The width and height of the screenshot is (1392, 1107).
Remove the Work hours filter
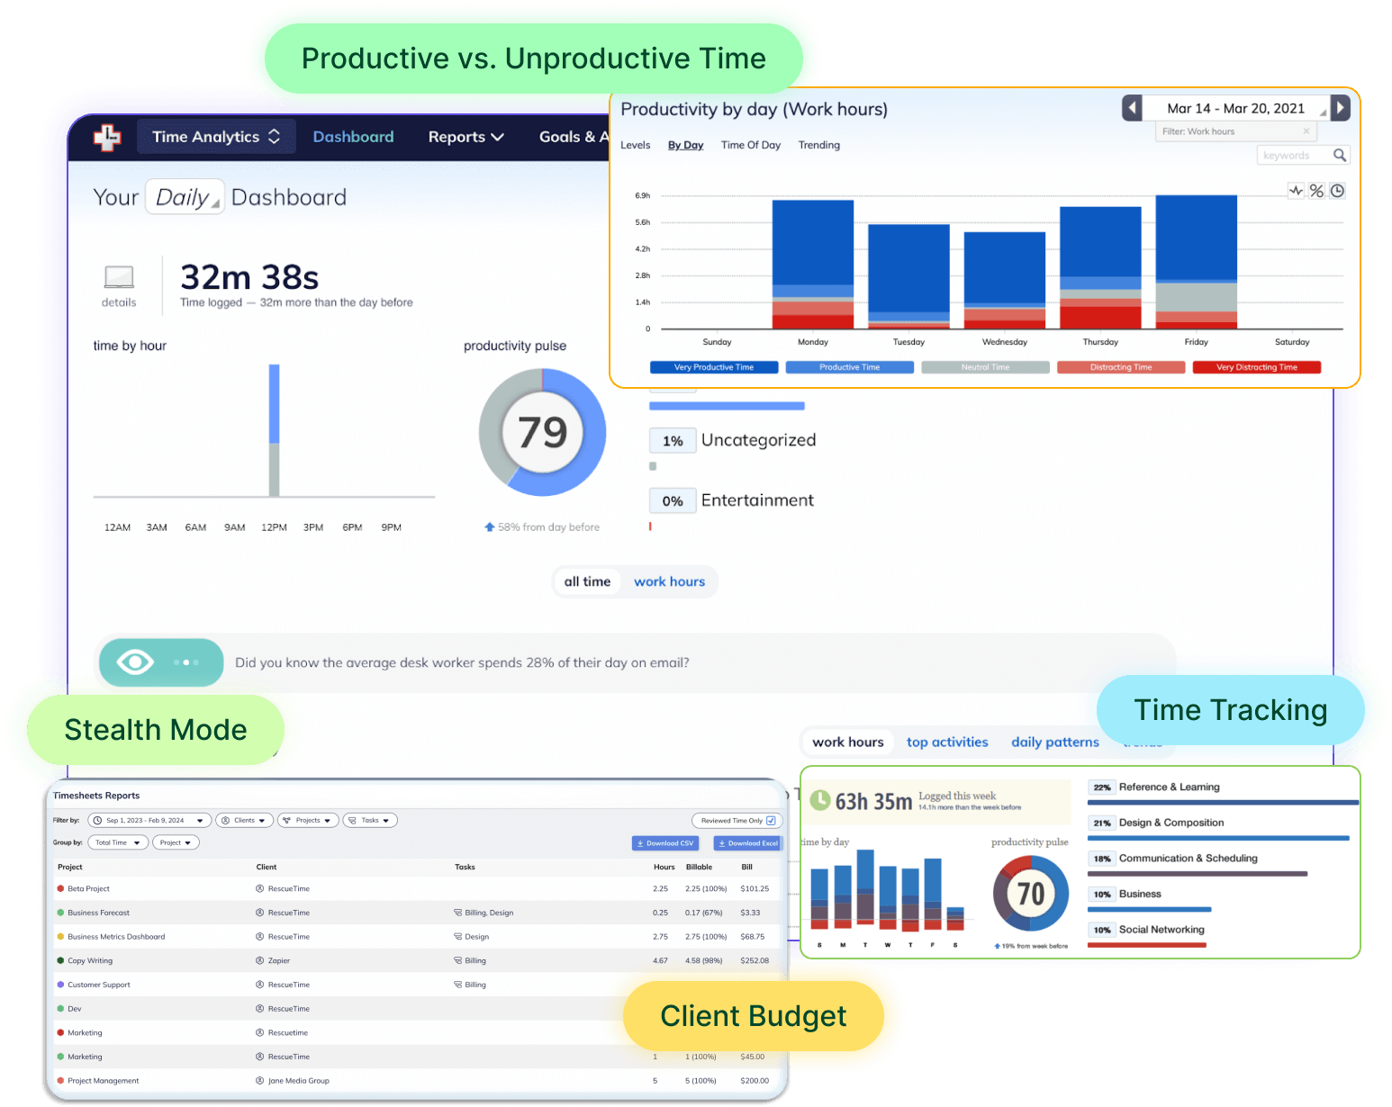[x=1306, y=131]
